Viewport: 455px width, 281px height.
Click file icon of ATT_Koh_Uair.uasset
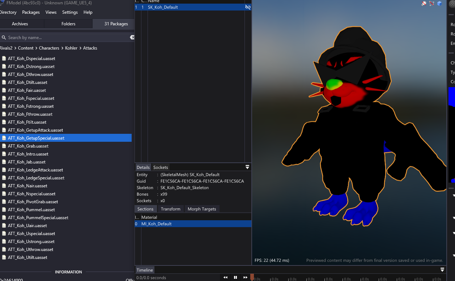(4, 225)
